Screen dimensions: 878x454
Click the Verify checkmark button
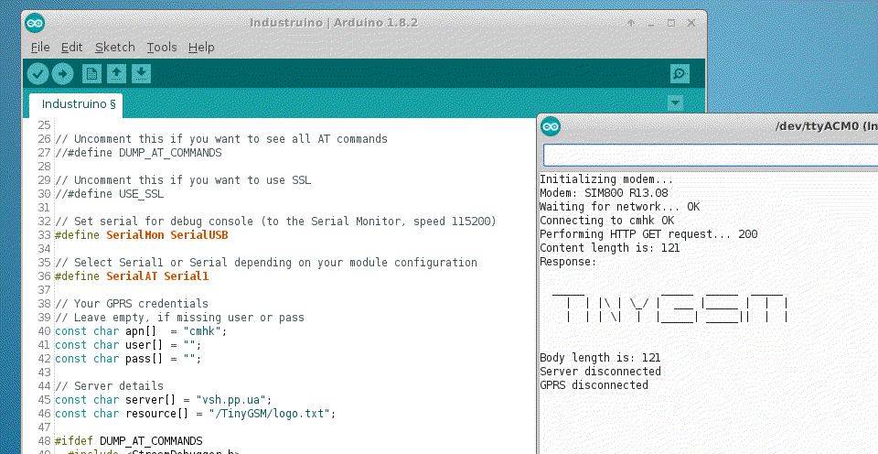(37, 74)
